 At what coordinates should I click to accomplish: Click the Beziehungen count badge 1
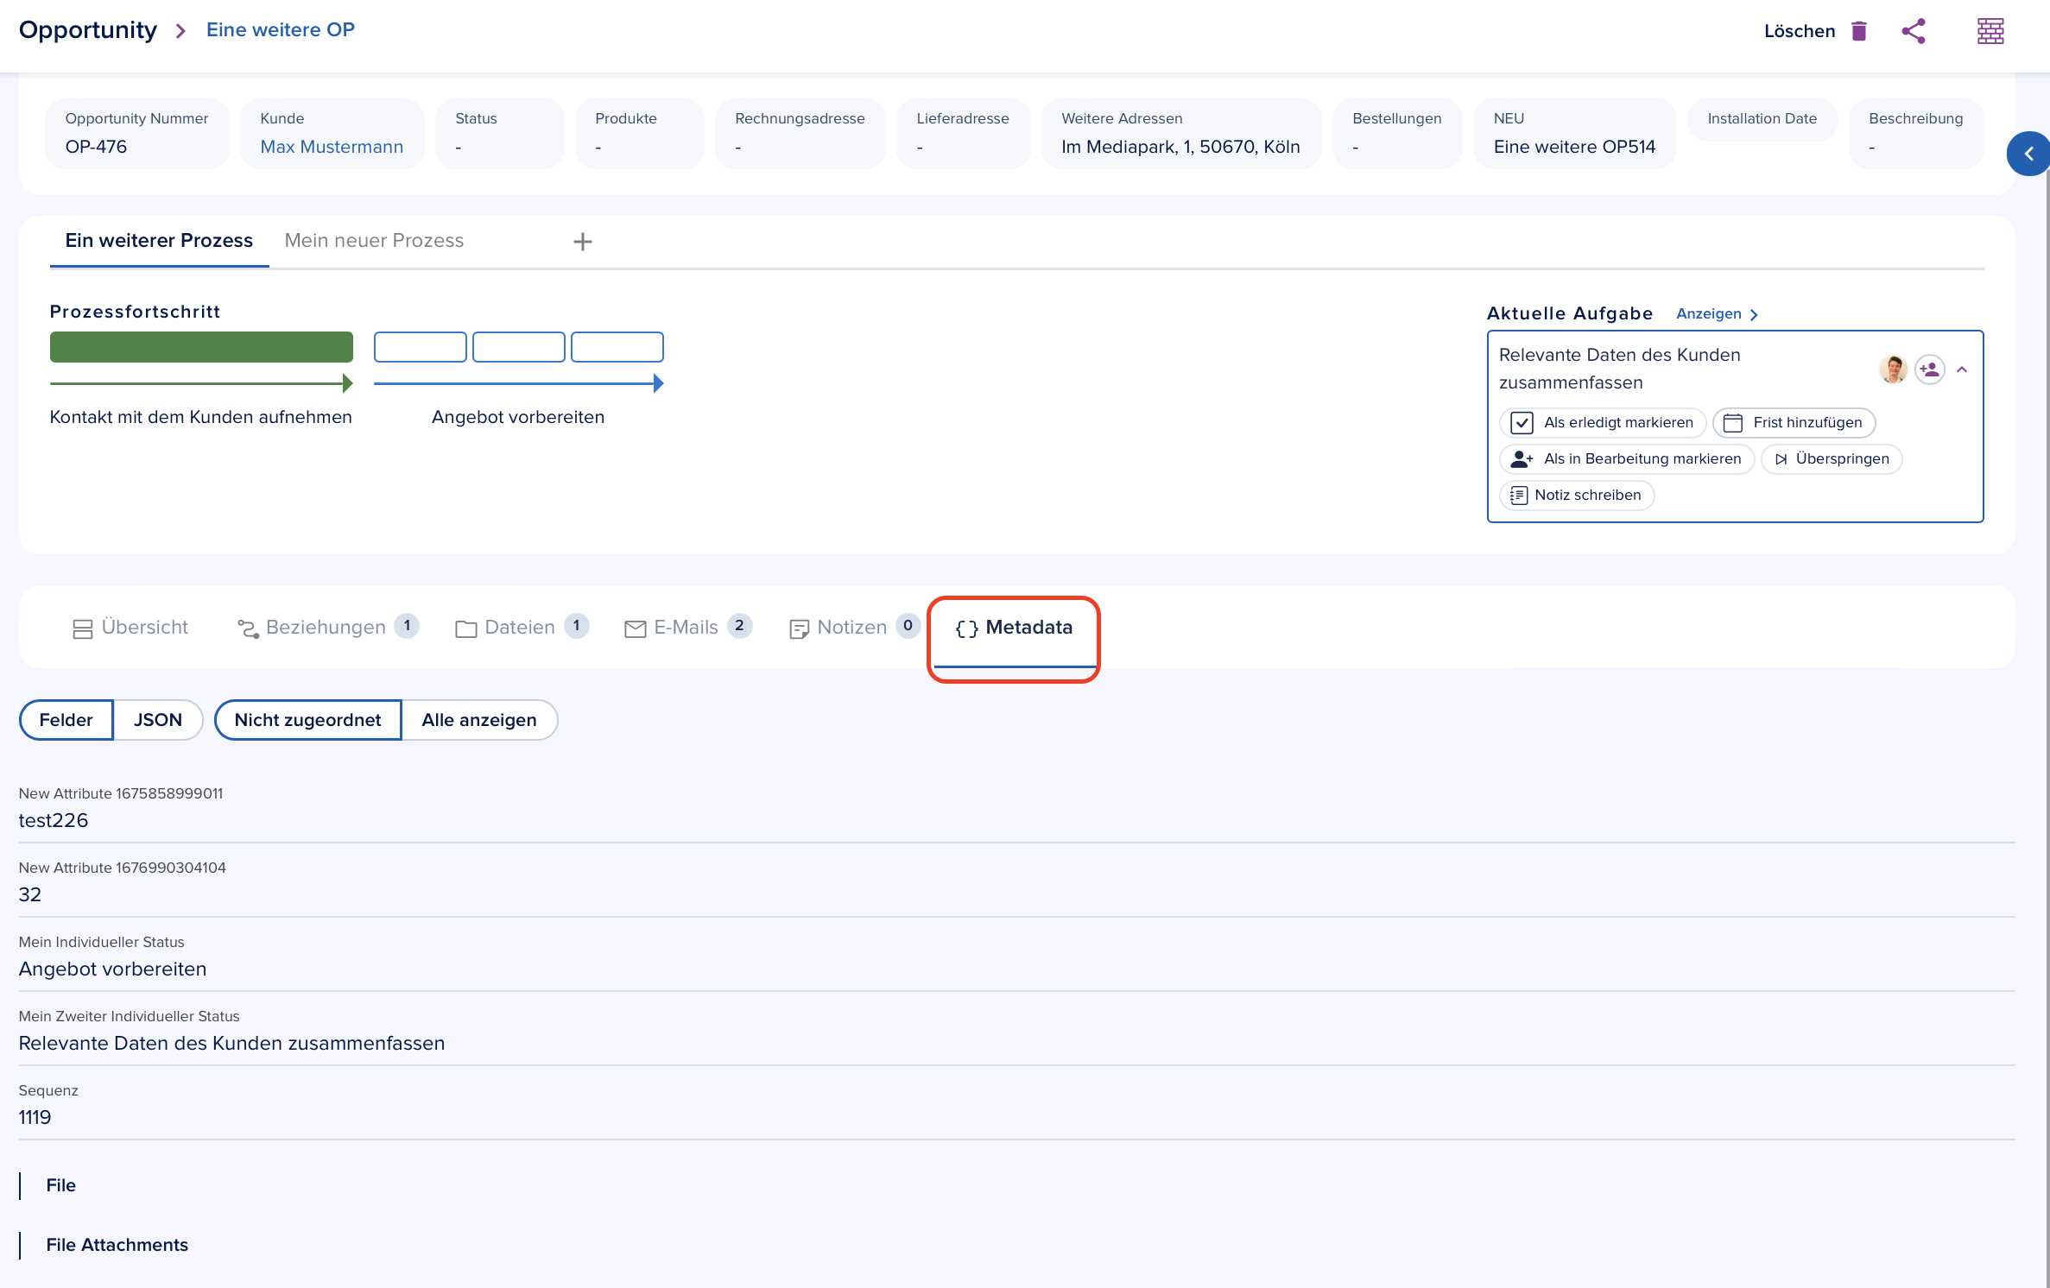pyautogui.click(x=407, y=626)
